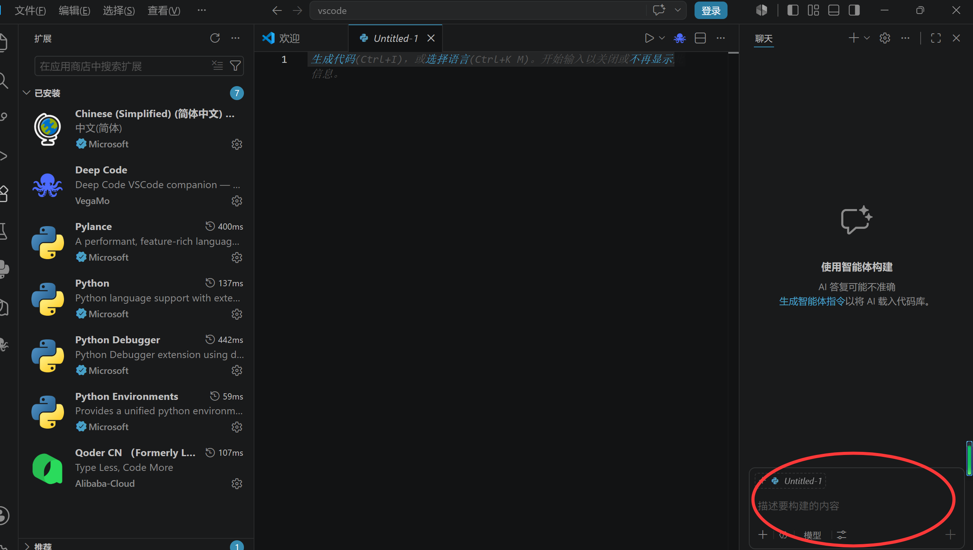The width and height of the screenshot is (973, 550).
Task: Open the Chinese (Simplified) extension entry
Action: coord(137,129)
